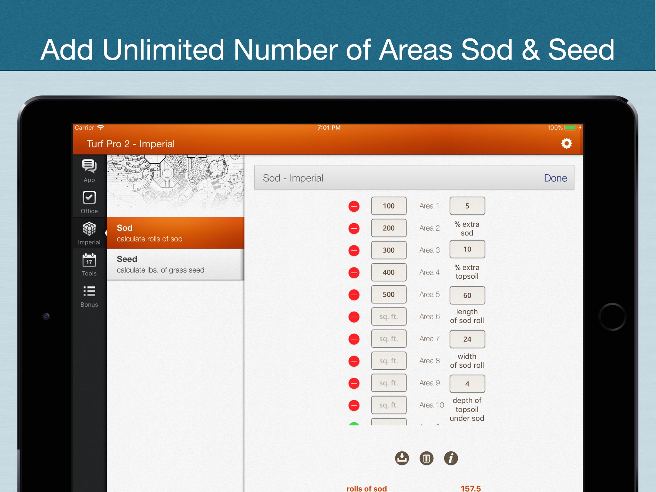
Task: Edit the % extra topsoil field
Action: click(467, 249)
